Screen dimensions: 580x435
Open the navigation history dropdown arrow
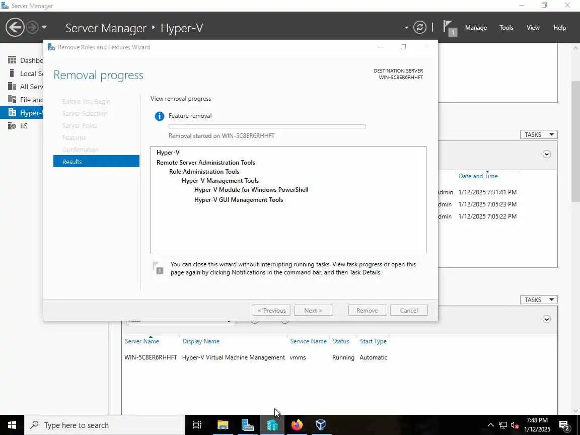pyautogui.click(x=44, y=27)
